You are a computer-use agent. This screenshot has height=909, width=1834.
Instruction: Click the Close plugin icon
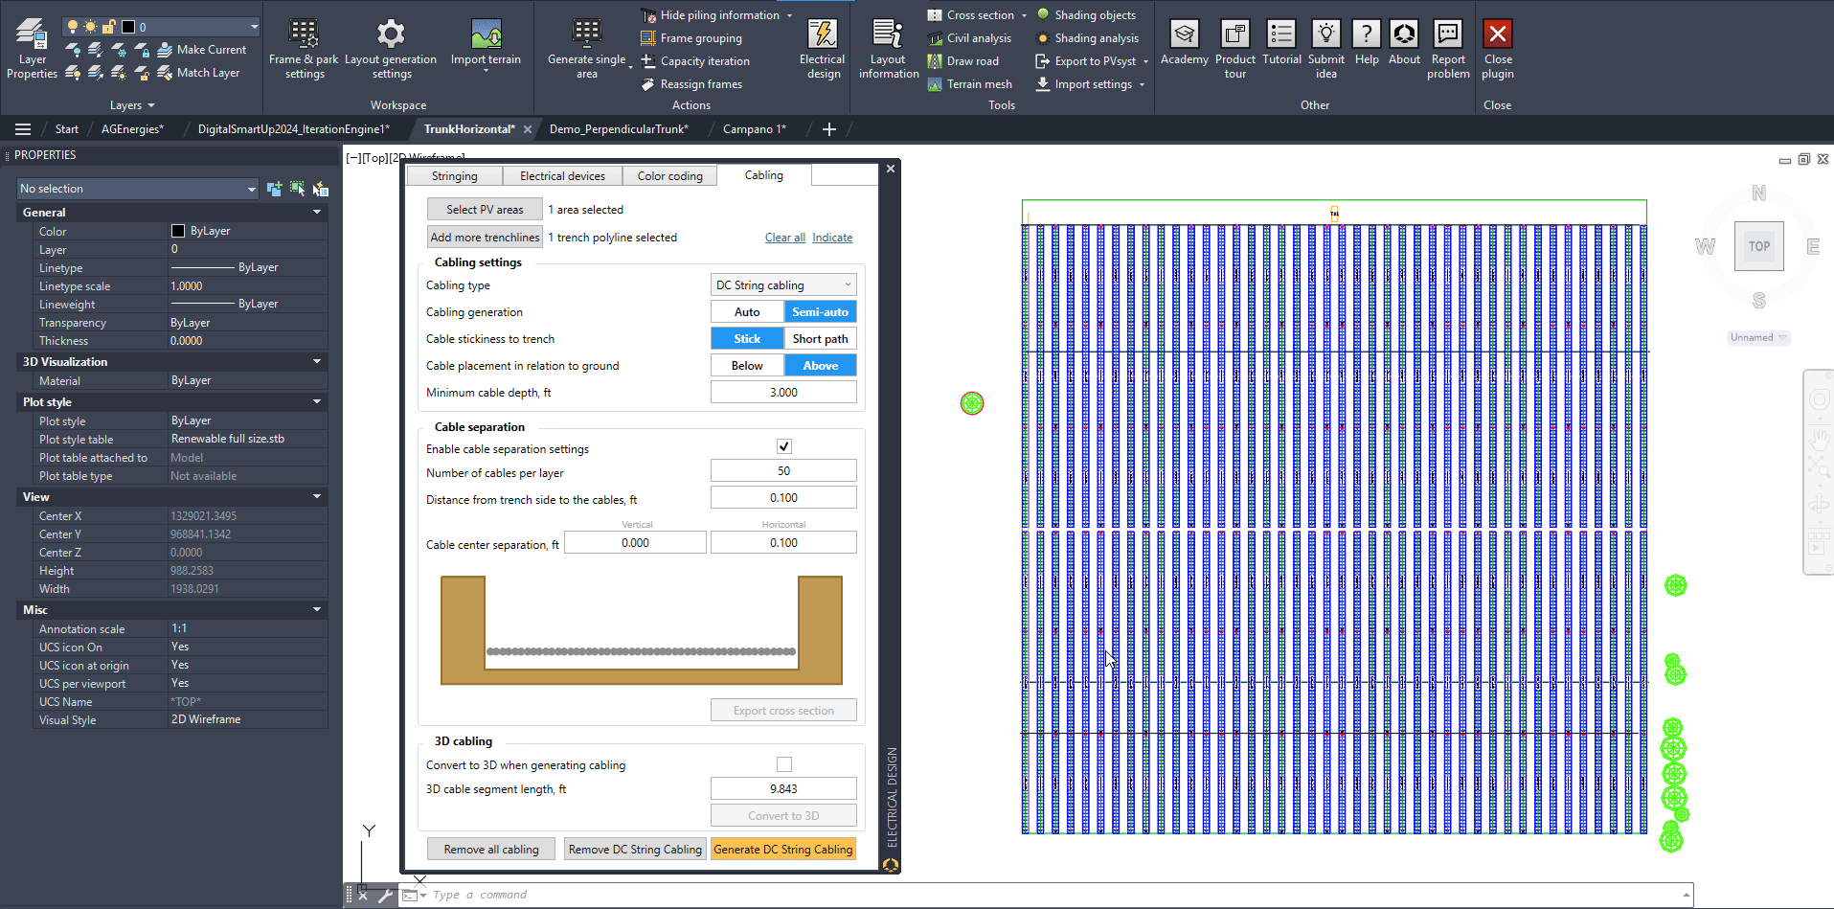pyautogui.click(x=1498, y=34)
